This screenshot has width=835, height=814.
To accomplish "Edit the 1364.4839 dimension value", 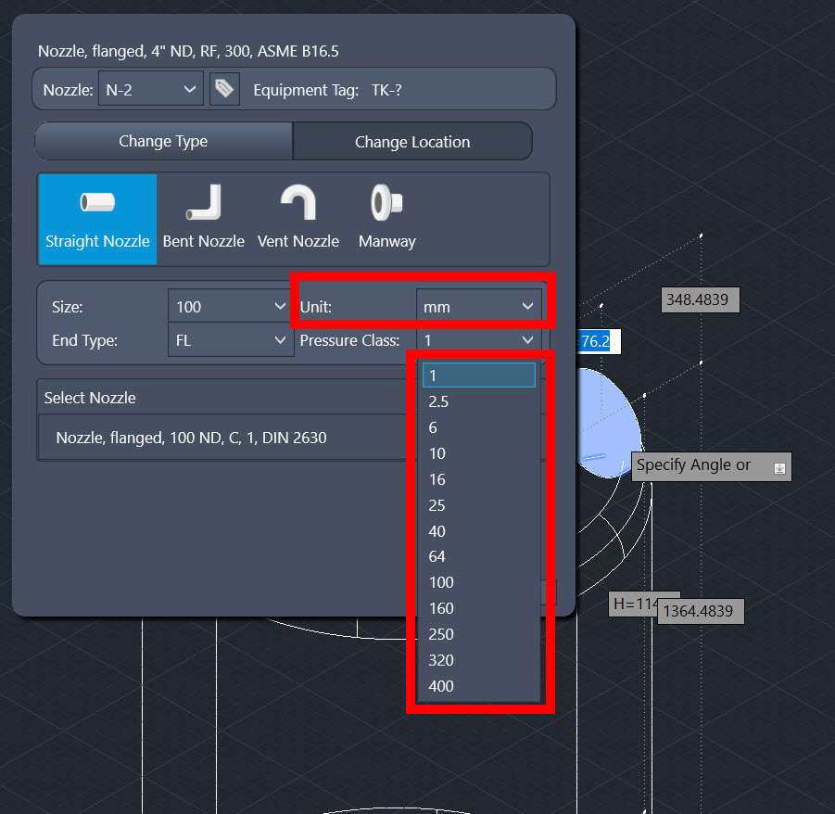I will (x=700, y=611).
